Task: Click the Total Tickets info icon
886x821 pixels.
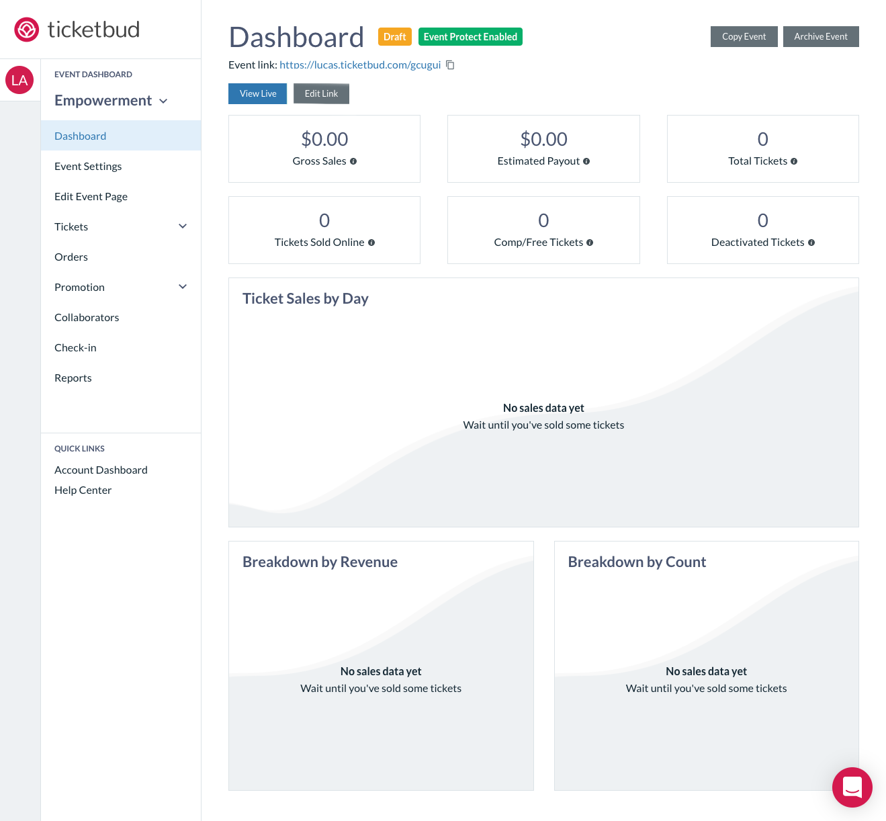Action: point(794,161)
